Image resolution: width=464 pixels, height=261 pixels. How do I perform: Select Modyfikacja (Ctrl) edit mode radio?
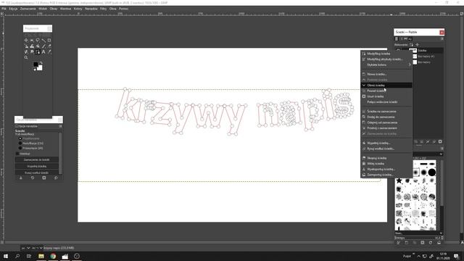pyautogui.click(x=20, y=144)
